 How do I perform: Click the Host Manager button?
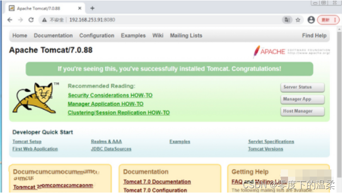point(303,111)
